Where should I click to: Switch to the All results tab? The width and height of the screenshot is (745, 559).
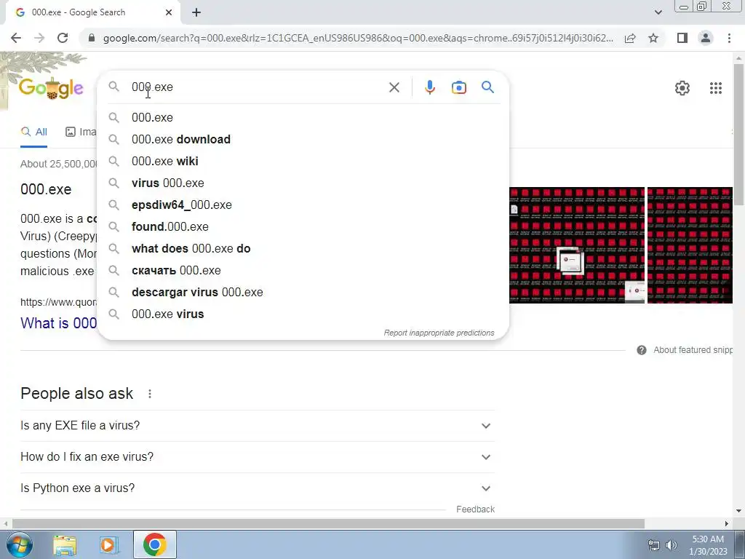click(x=33, y=132)
